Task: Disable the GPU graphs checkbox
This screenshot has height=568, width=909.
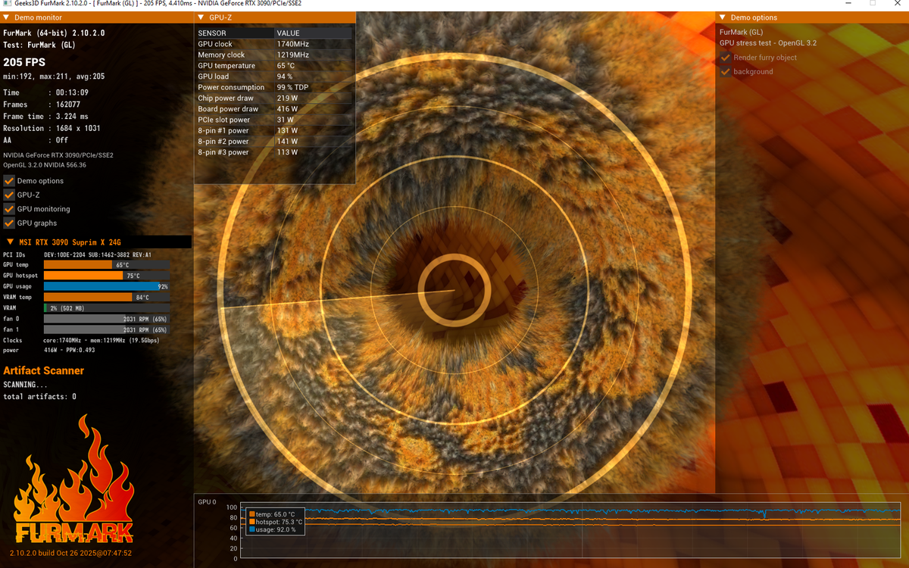Action: [x=9, y=223]
